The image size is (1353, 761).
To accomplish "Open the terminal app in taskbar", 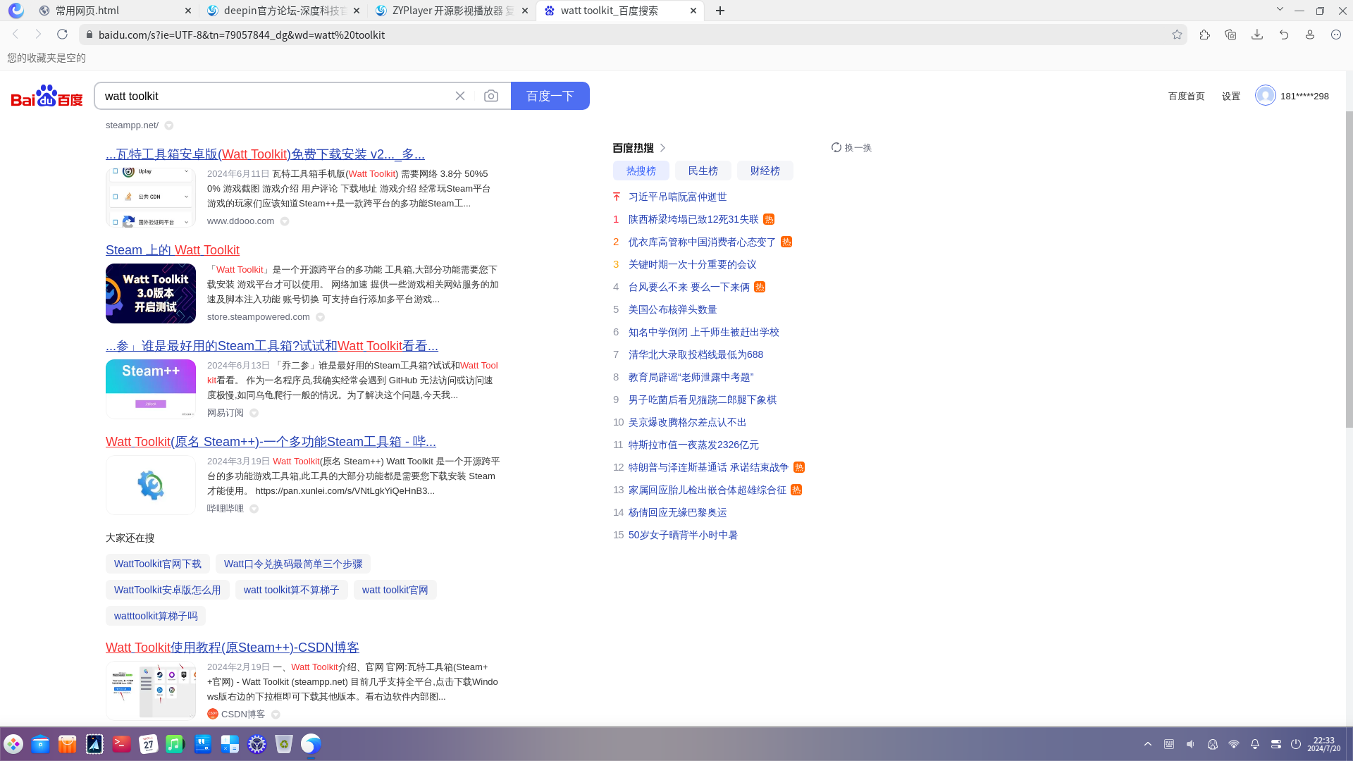I will (x=121, y=744).
